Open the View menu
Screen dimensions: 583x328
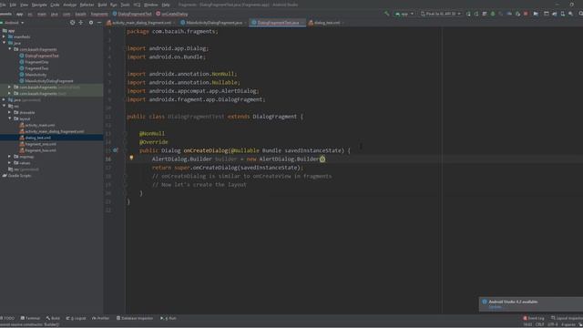[x=25, y=5]
